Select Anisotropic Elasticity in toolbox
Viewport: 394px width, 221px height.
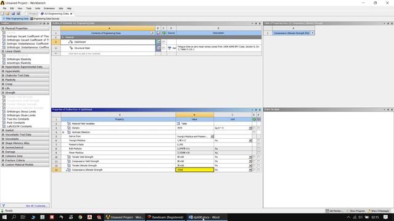[x=19, y=63]
